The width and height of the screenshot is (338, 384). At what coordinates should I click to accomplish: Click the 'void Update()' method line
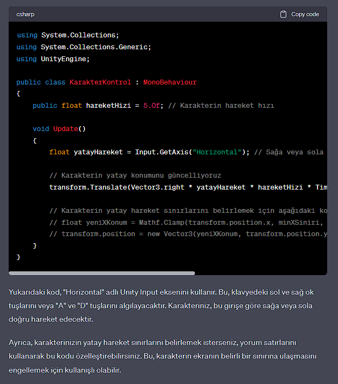(59, 129)
